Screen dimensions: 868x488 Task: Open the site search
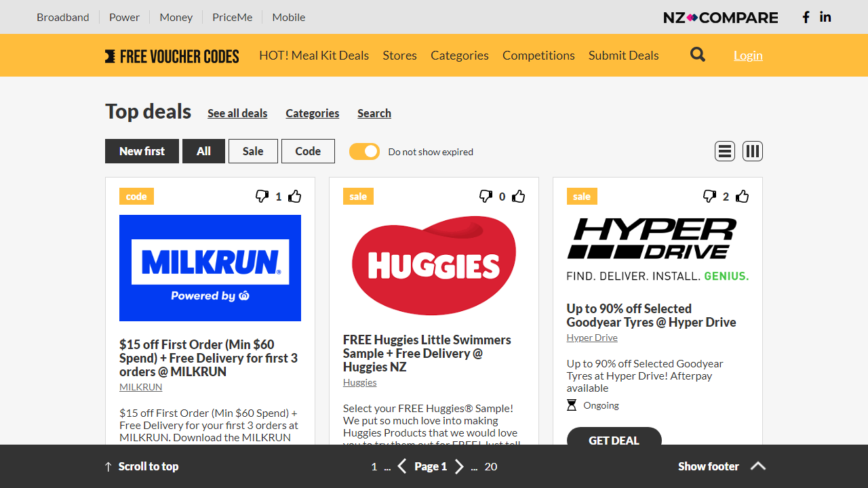click(x=697, y=54)
